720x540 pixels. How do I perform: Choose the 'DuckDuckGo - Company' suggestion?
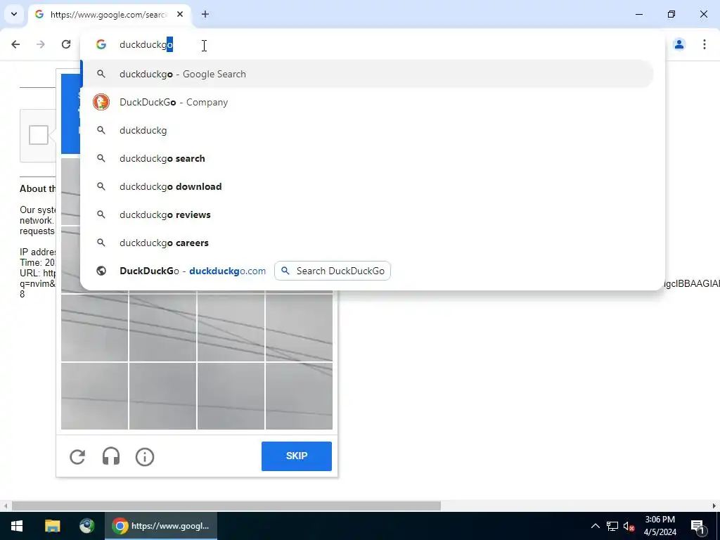pyautogui.click(x=367, y=102)
